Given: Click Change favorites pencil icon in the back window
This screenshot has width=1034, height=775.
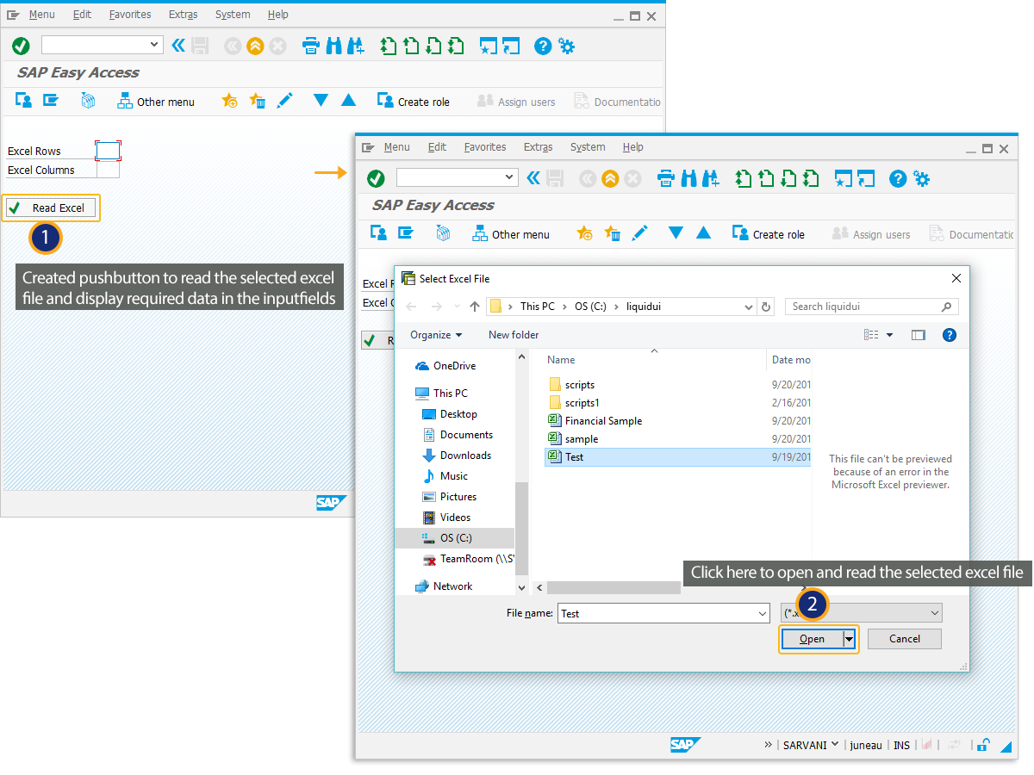Looking at the screenshot, I should coord(284,101).
